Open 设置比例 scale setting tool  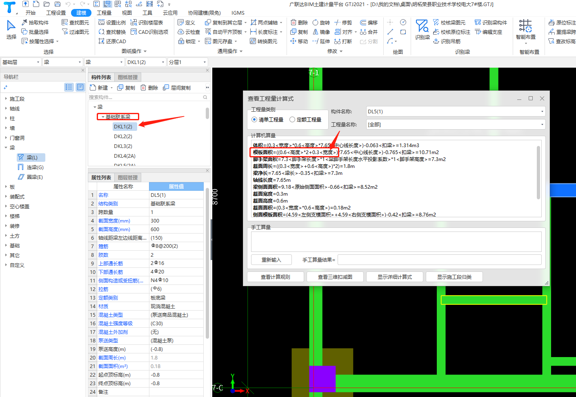[112, 22]
